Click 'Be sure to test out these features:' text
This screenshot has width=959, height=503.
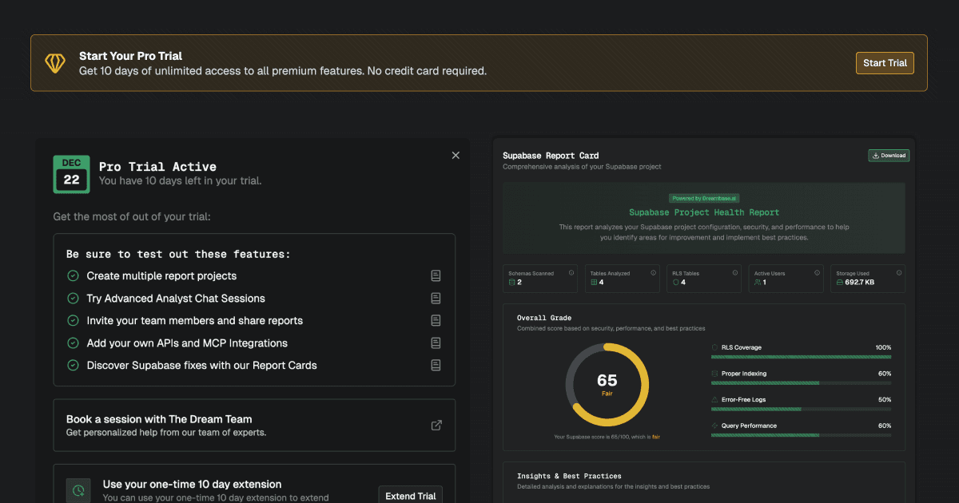[178, 254]
